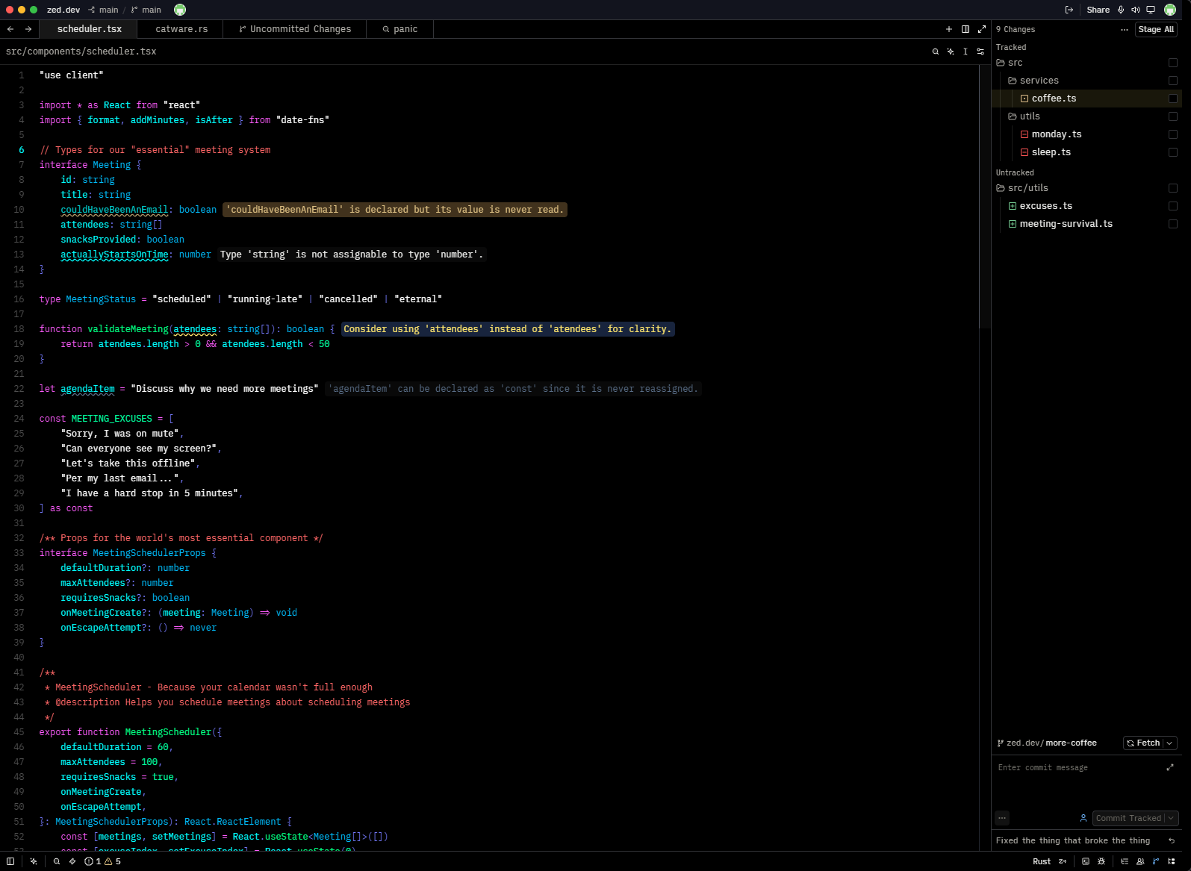Screen dimensions: 1191x871
Task: Toggle the left dock in status bar
Action: [x=10, y=861]
